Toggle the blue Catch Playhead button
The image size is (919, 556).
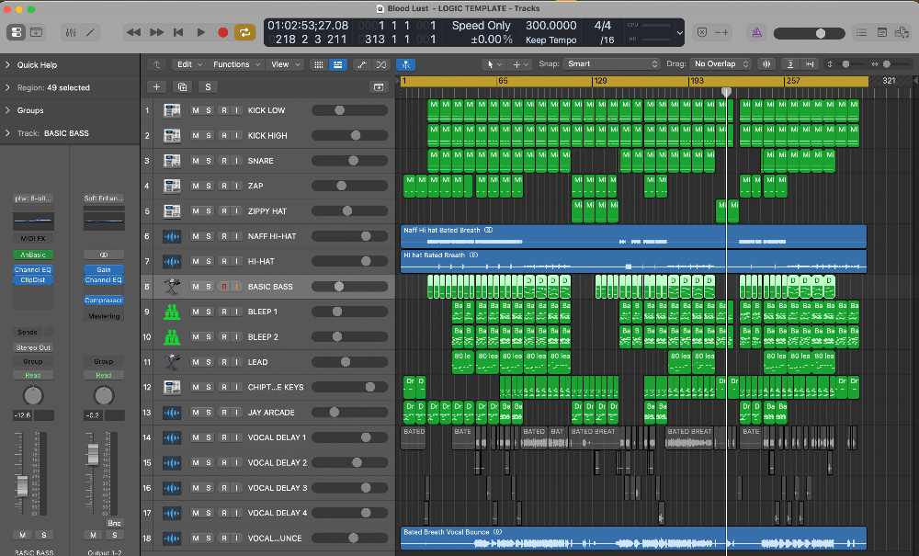pyautogui.click(x=405, y=64)
